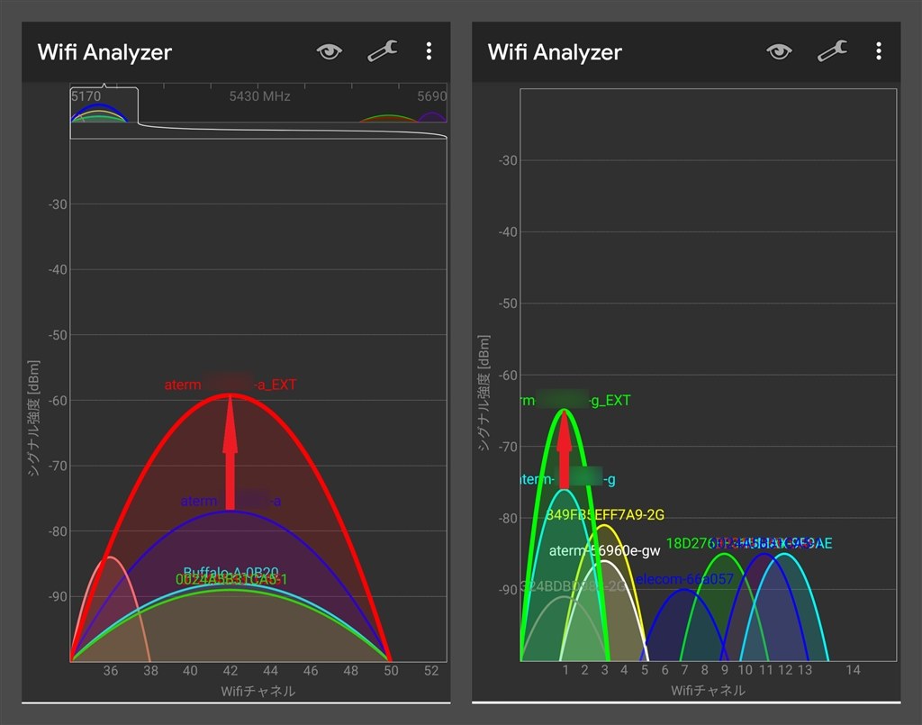922x725 pixels.
Task: Click the Wifi Analyzer title in right screen
Action: tap(555, 51)
